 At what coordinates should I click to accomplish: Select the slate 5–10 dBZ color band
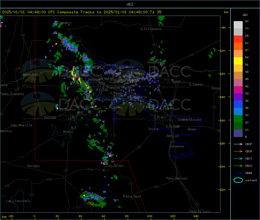pyautogui.click(x=238, y=133)
